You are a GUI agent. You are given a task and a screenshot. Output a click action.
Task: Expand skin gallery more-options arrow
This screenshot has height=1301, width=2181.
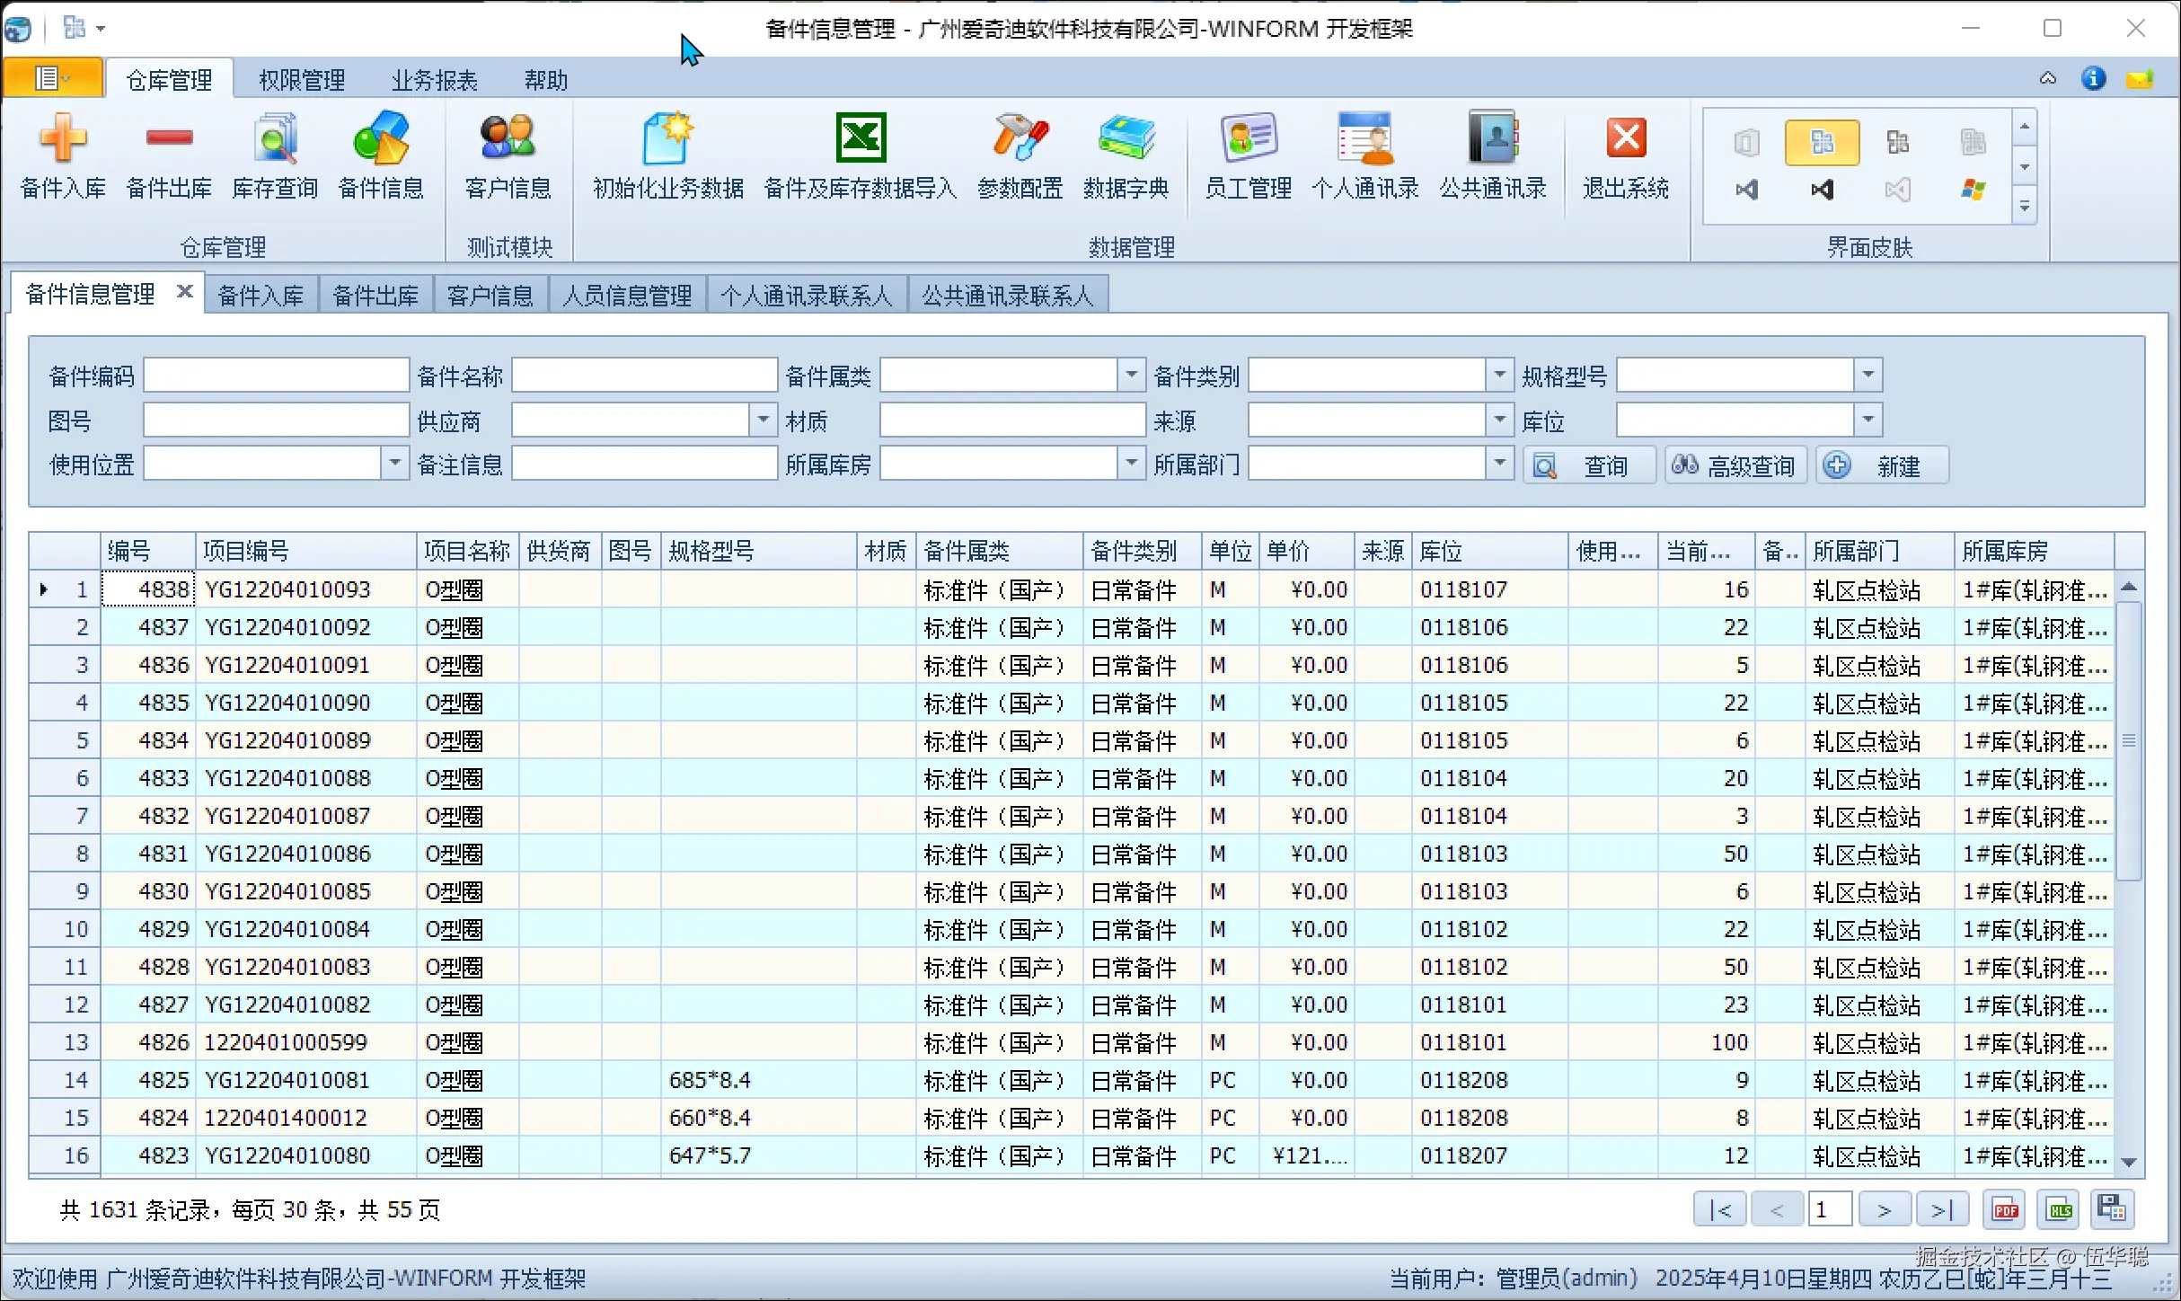click(2025, 208)
